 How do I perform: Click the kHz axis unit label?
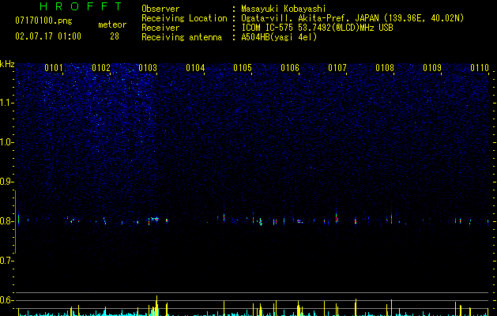coord(7,64)
